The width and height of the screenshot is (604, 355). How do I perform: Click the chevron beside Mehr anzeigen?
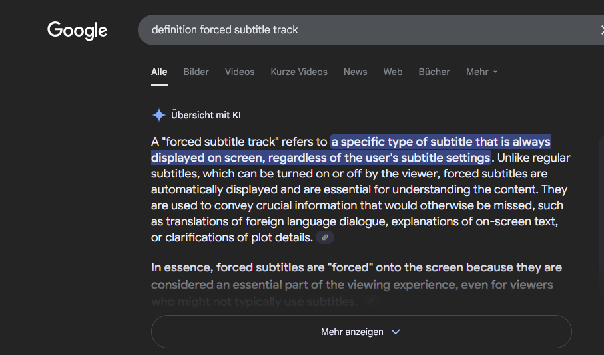point(396,332)
